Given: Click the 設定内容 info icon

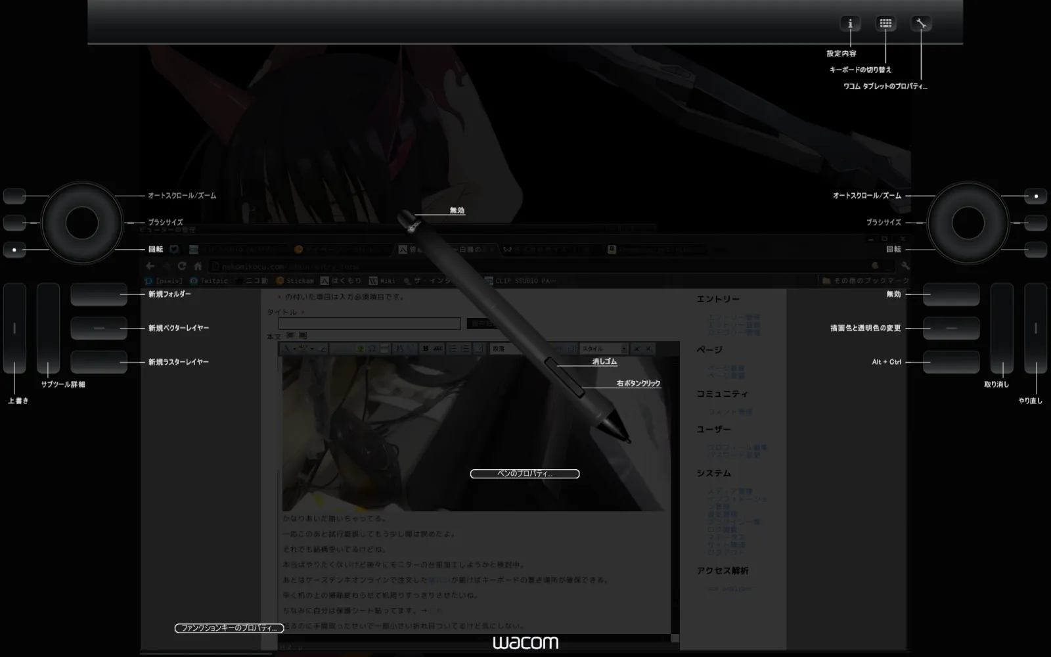Looking at the screenshot, I should [850, 24].
